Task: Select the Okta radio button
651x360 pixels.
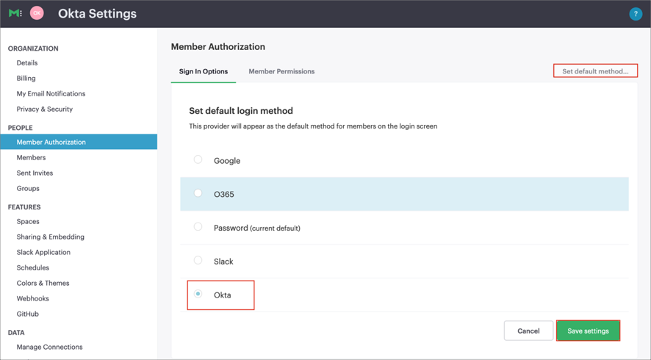Action: click(x=198, y=294)
